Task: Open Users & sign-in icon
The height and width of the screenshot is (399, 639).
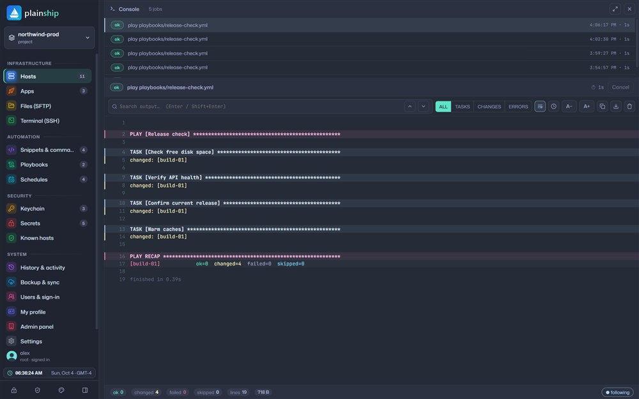Action: [12, 297]
